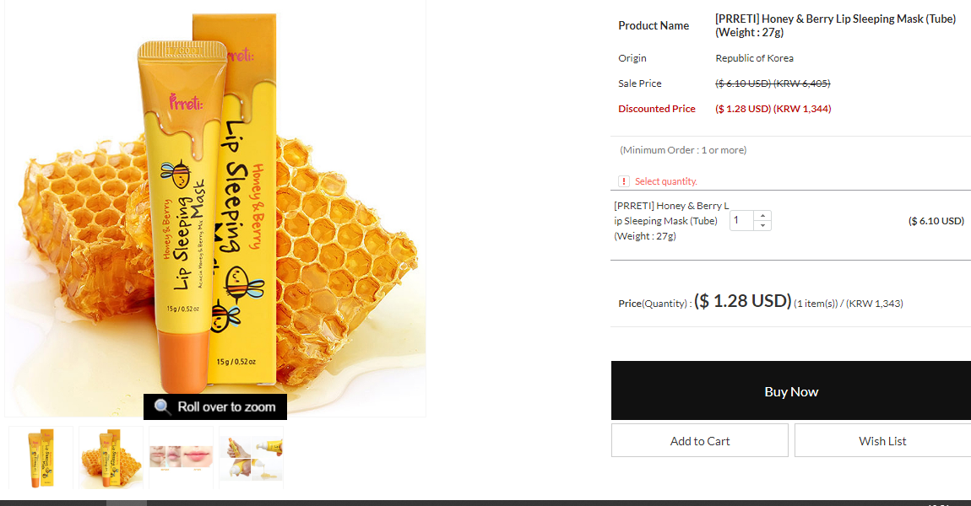This screenshot has height=506, width=971.
Task: Click the highlighted taskbar item at bottom
Action: tap(127, 503)
